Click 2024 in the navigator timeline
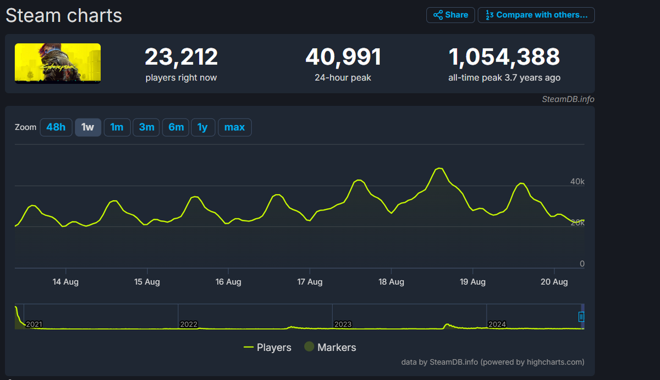This screenshot has height=380, width=660. 497,324
